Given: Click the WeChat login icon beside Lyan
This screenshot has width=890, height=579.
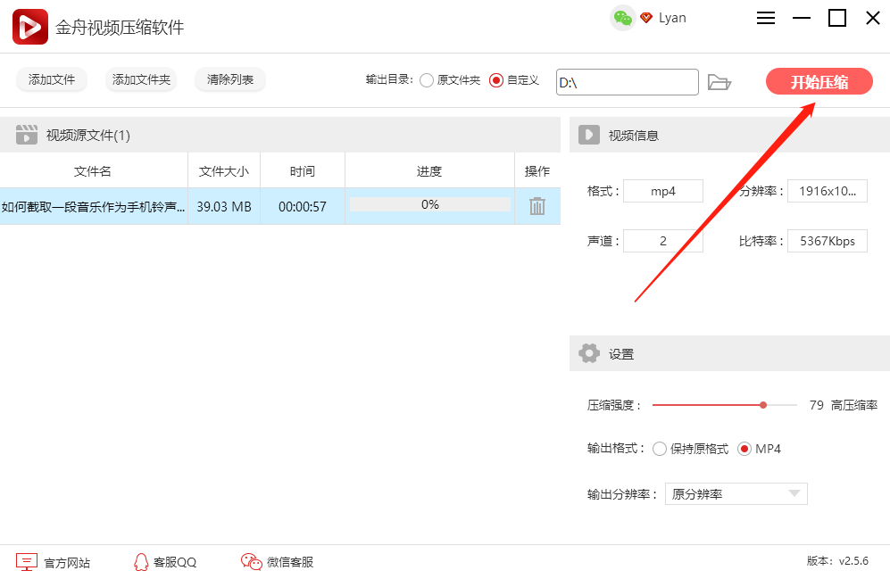Looking at the screenshot, I should click(623, 18).
